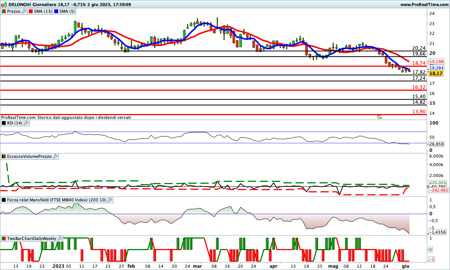
Task: Click the green 0 tag in TwoBarChart panel
Action: (x=432, y=249)
